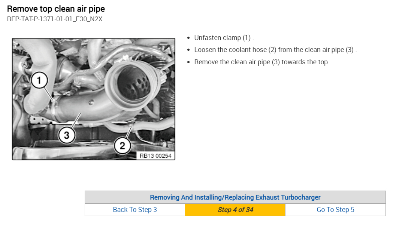Click the bullet before Loosen the coolant hose

pos(188,50)
